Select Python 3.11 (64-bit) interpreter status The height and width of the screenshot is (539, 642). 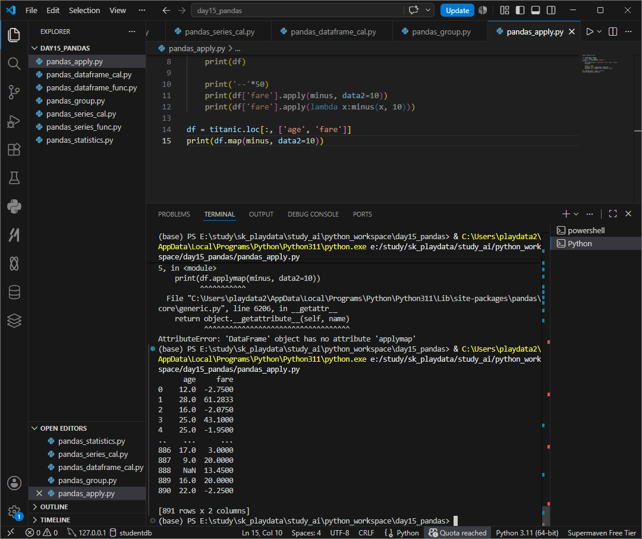tap(527, 533)
